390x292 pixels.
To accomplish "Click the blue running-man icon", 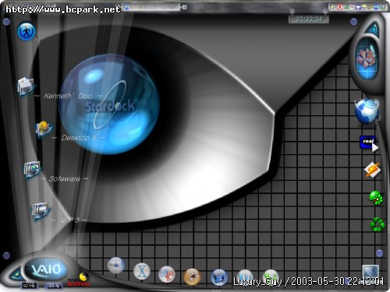I will pyautogui.click(x=27, y=31).
